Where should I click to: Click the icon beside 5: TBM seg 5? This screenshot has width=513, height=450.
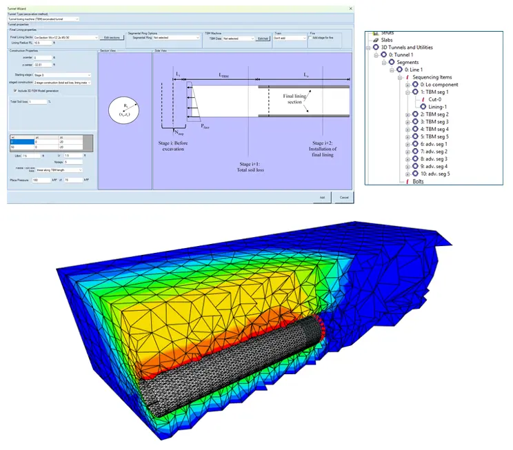pos(415,136)
